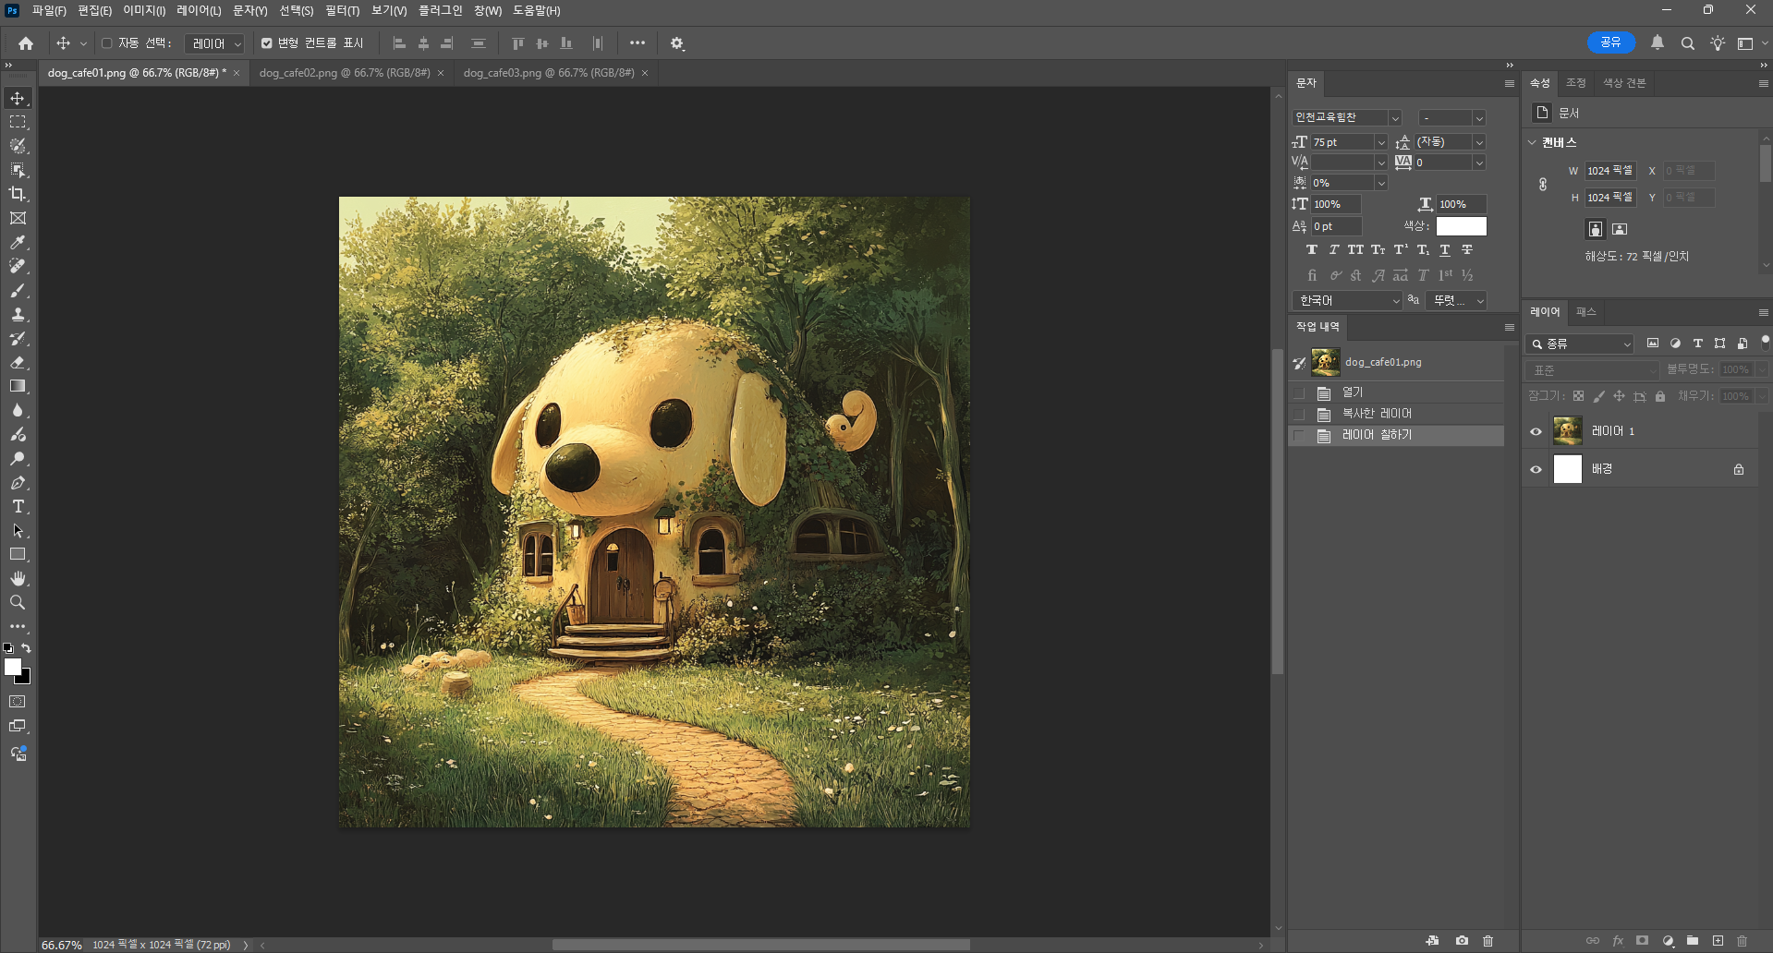
Task: Open layer style fx menu
Action: 1618,941
